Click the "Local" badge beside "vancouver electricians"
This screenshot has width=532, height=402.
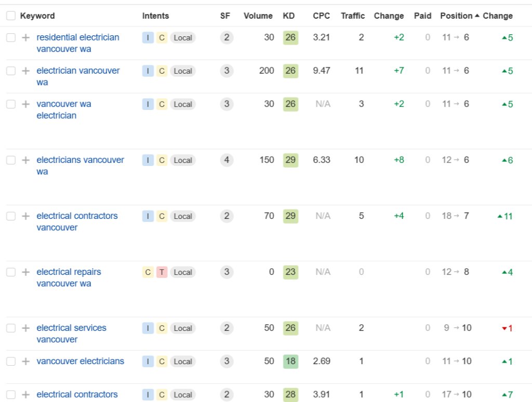(182, 361)
